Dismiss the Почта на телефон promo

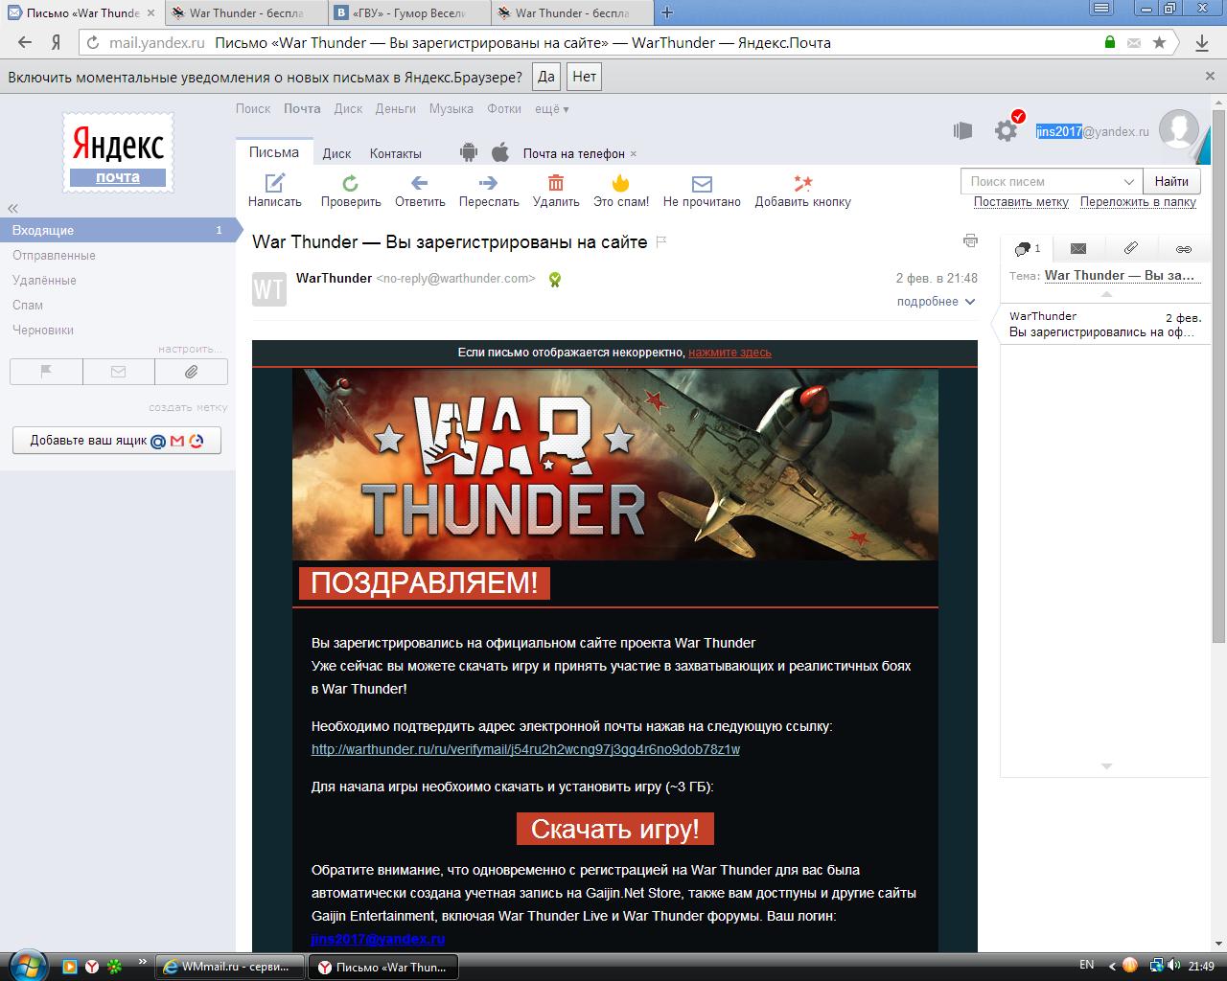click(634, 154)
